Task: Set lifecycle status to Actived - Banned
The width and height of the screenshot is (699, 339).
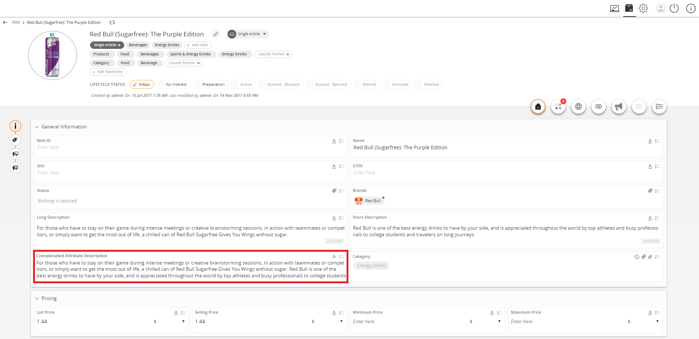Action: click(x=329, y=84)
